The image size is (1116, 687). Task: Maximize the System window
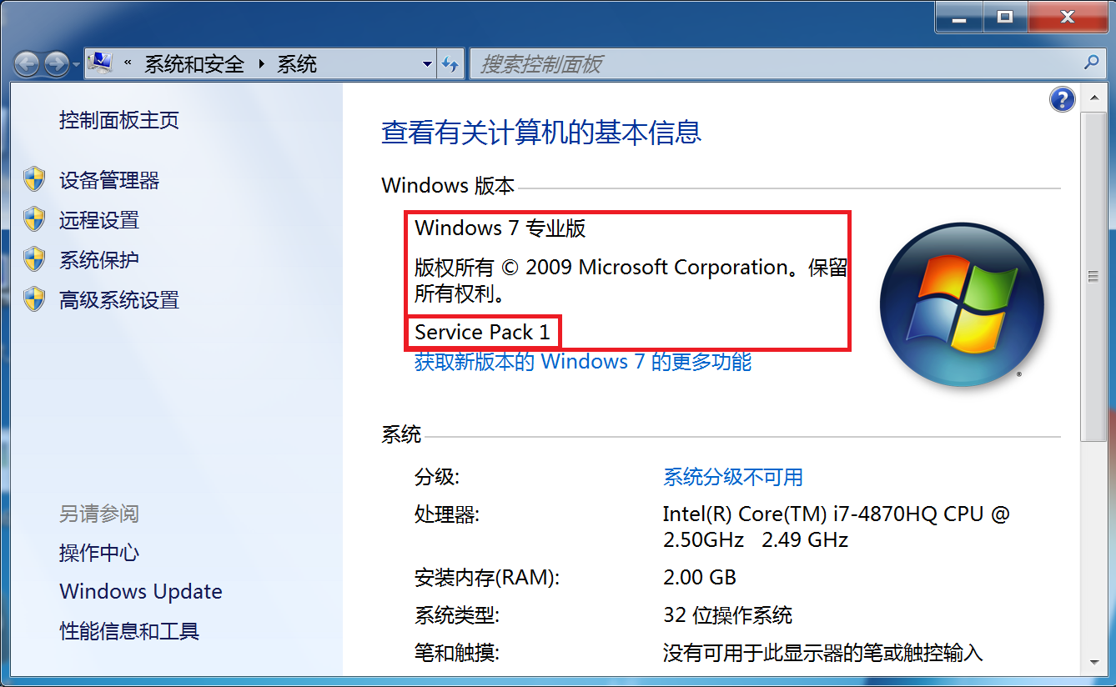tap(1005, 17)
